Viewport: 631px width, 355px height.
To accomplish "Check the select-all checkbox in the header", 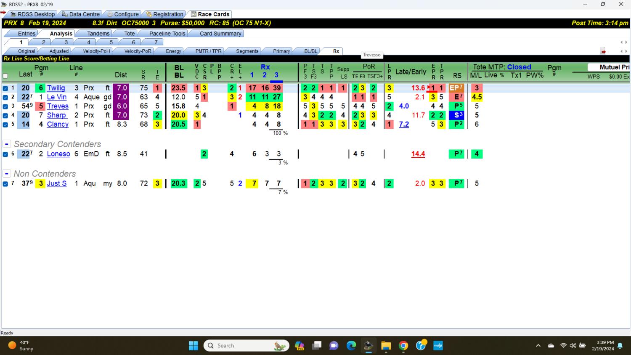I will (5, 76).
